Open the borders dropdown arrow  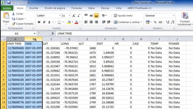point(63,22)
